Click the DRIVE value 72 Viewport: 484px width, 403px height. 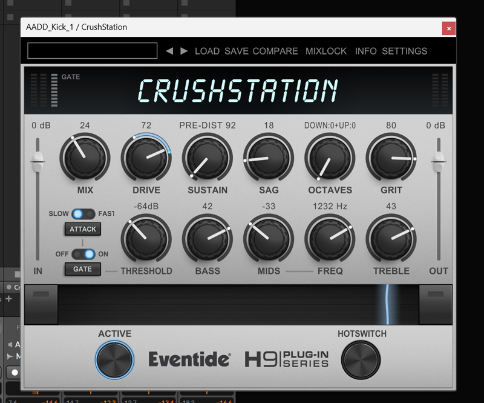(x=146, y=125)
